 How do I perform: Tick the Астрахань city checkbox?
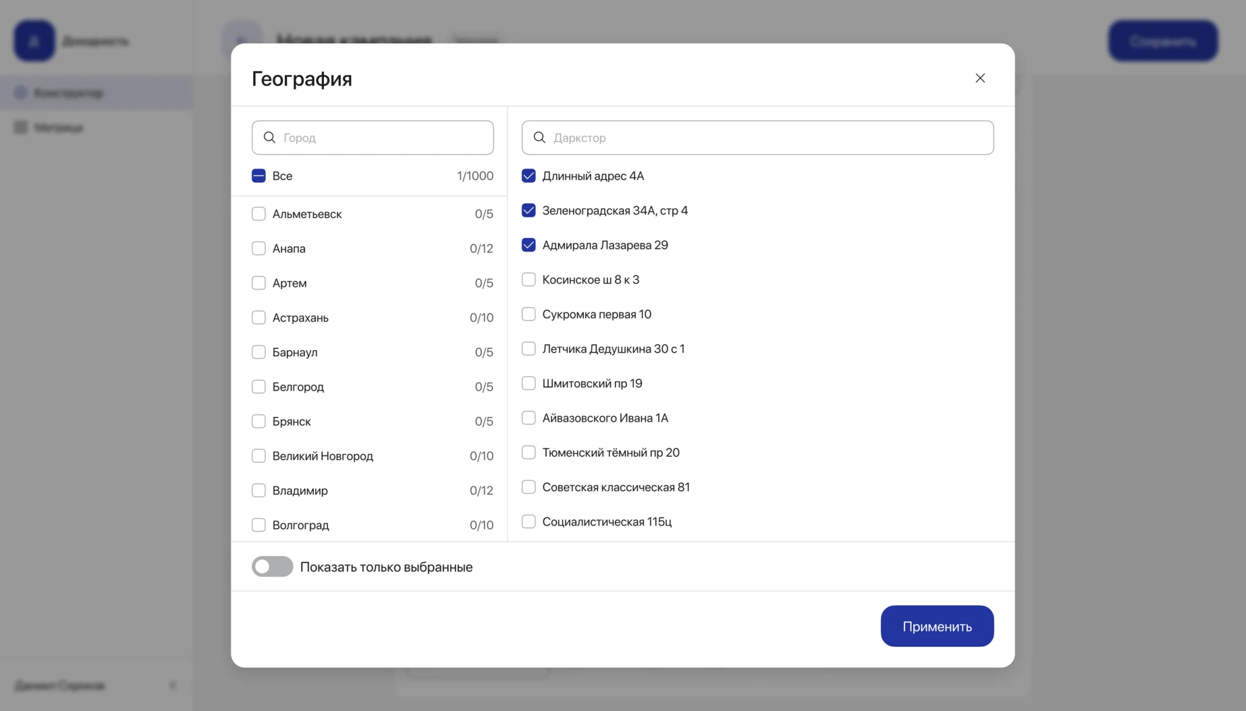coord(259,318)
